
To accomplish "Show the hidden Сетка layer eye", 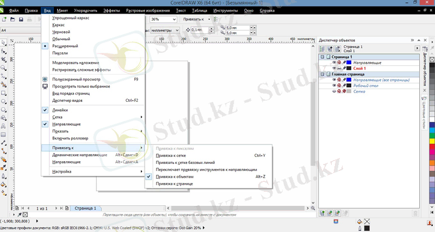I will [x=334, y=91].
